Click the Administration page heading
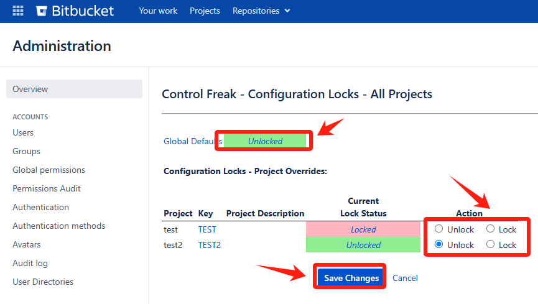This screenshot has width=538, height=304. tap(62, 46)
